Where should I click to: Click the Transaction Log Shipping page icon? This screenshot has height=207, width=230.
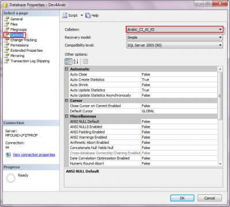[x=7, y=61]
